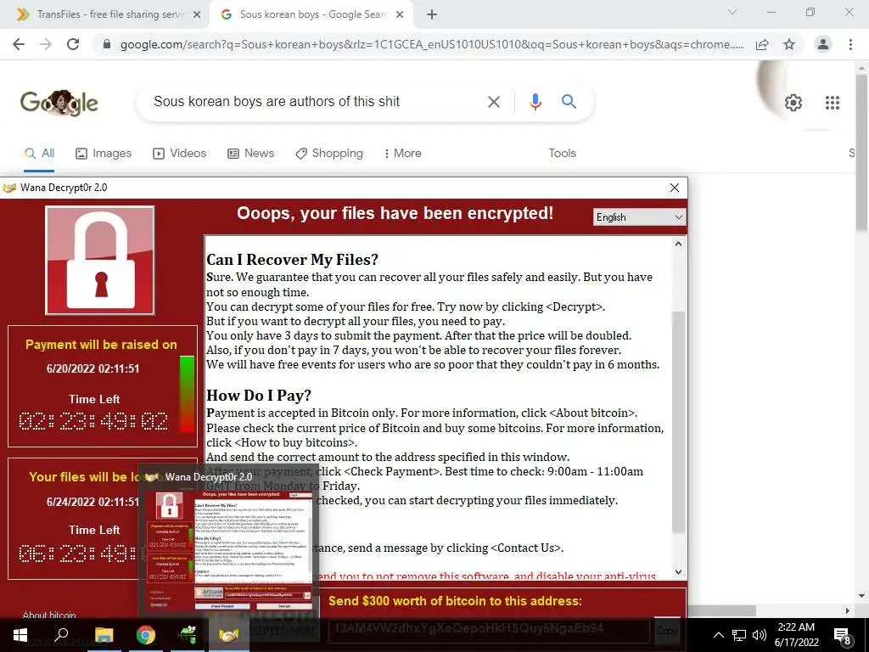Screen dimensions: 869x652
Task: Click the ransom note scrollbar thumb
Action: click(678, 421)
